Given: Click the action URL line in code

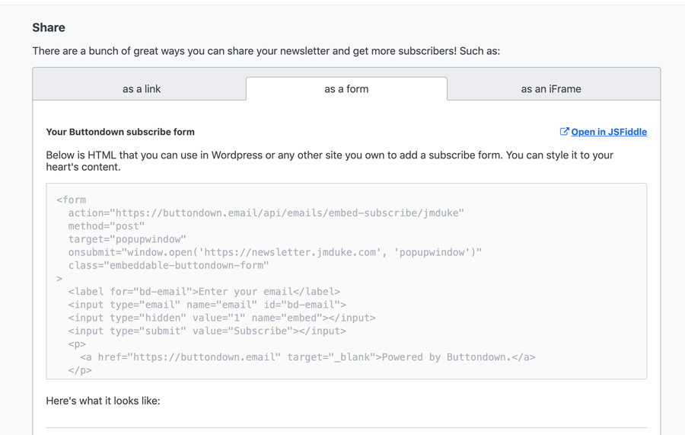Looking at the screenshot, I should pos(266,213).
